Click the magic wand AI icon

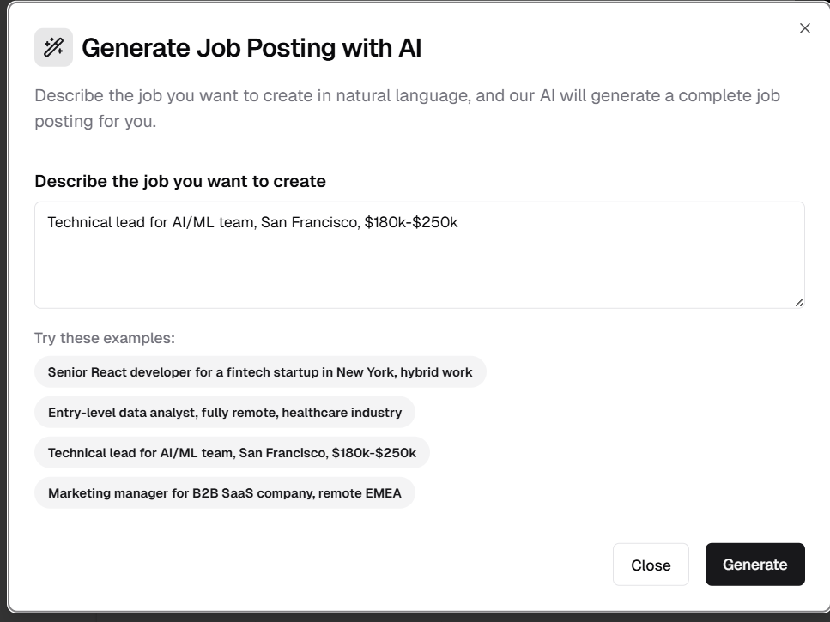click(53, 47)
